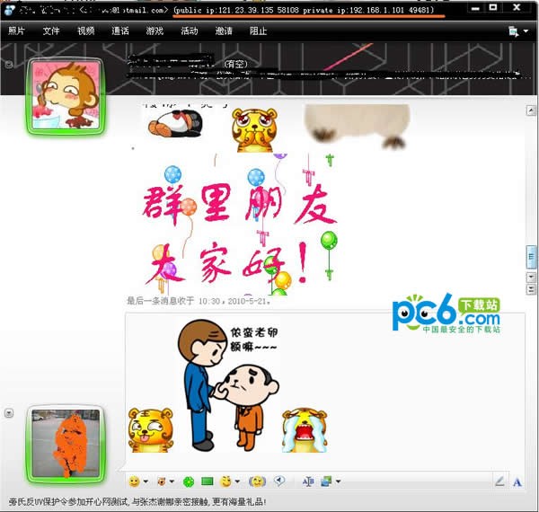539x512 pixels.
Task: Click the contact status text (有空)
Action: click(235, 64)
